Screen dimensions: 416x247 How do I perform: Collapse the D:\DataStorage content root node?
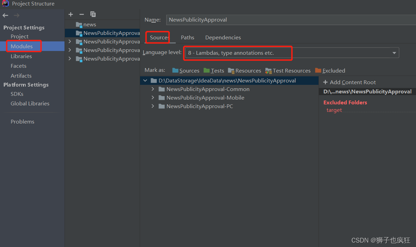pos(145,80)
